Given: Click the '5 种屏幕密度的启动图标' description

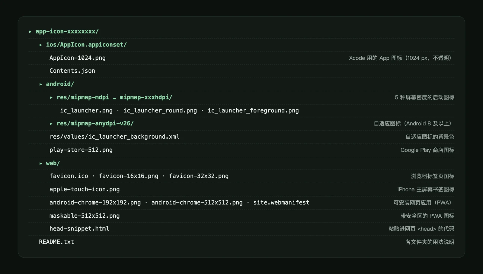Looking at the screenshot, I should pos(424,97).
